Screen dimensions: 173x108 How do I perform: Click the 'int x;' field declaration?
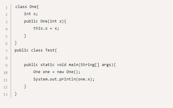pyautogui.click(x=31, y=14)
